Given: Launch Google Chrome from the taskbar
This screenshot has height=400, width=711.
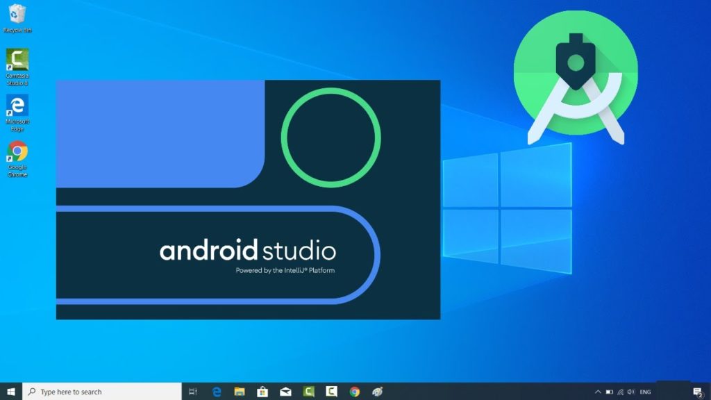Looking at the screenshot, I should click(x=353, y=390).
